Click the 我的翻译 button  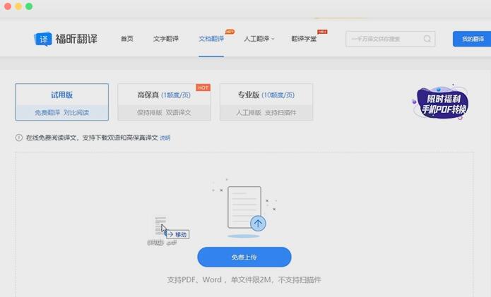pos(472,39)
